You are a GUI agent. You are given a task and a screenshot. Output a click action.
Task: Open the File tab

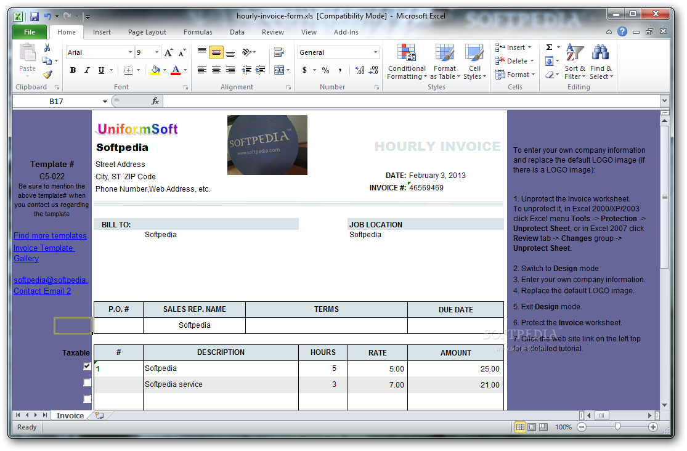pyautogui.click(x=30, y=32)
